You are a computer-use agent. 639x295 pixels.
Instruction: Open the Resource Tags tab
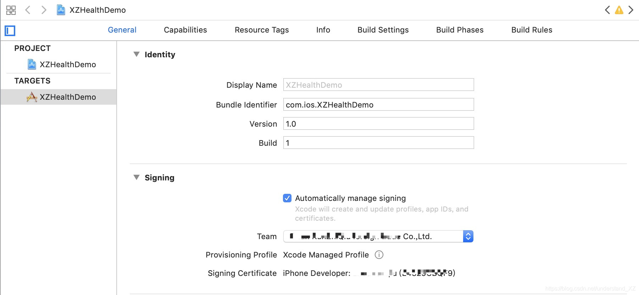(262, 30)
